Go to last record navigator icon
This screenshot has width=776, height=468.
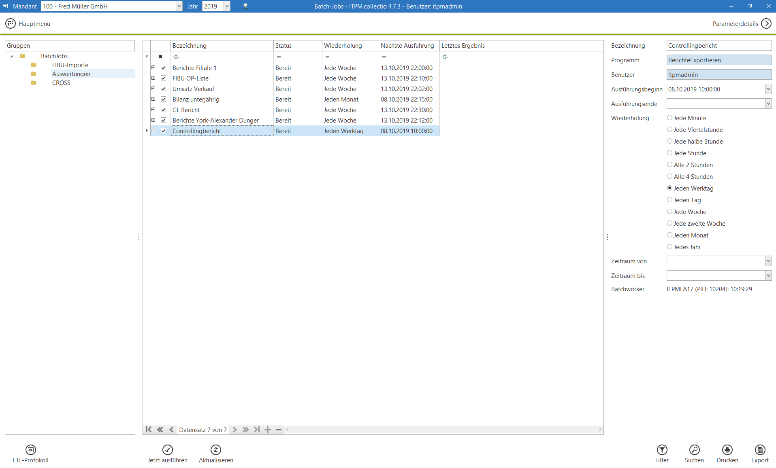(257, 430)
